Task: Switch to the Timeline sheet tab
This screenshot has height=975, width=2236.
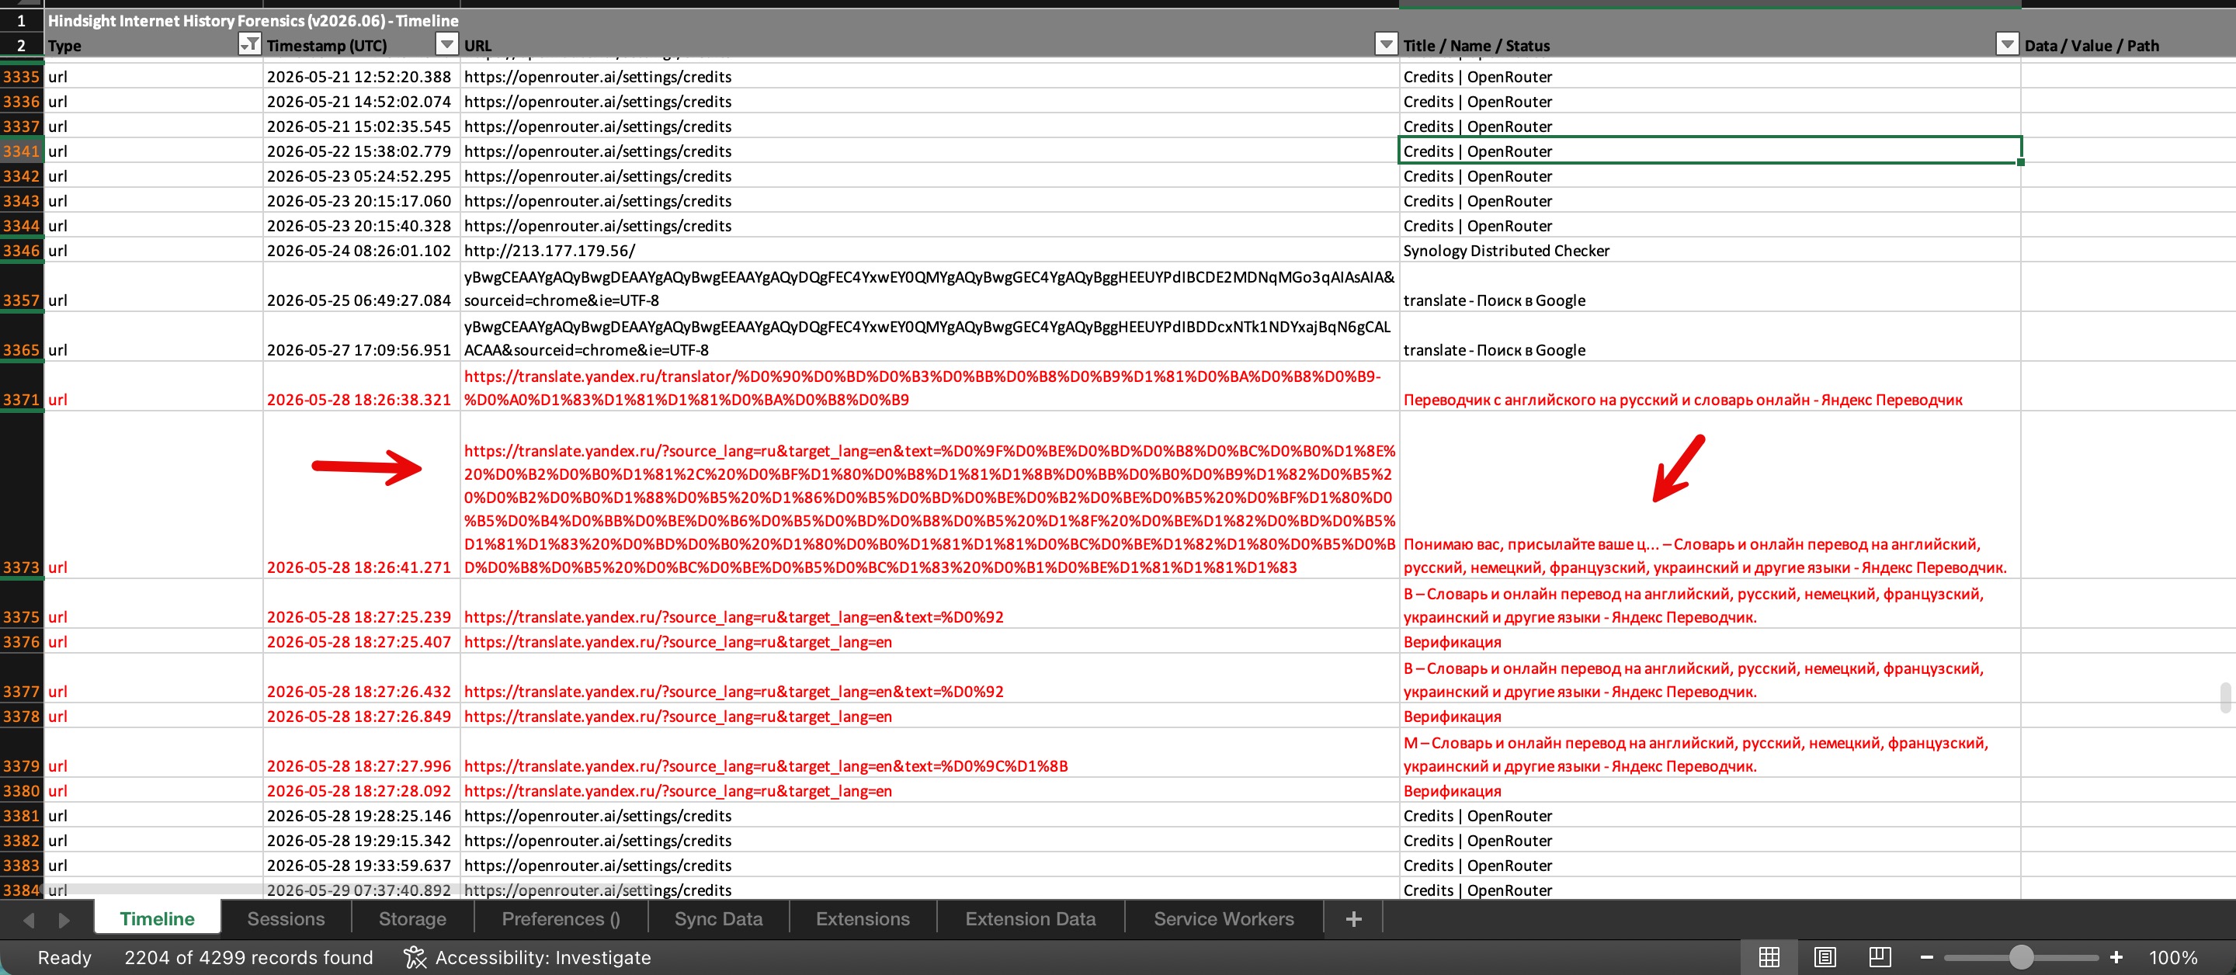Action: [x=157, y=918]
